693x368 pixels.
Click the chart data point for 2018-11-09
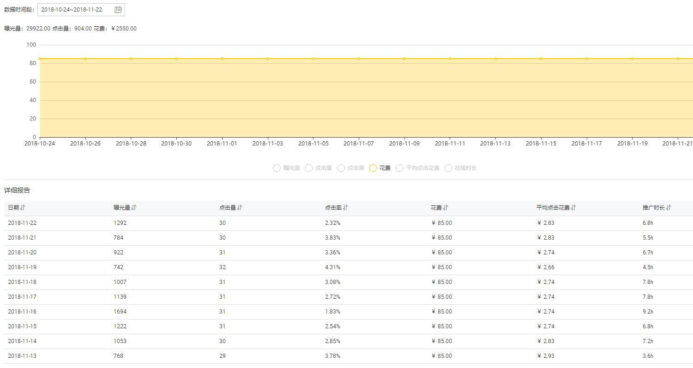(404, 59)
